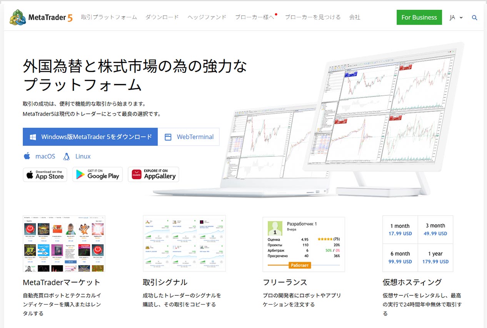Click the Linux penguin icon

[x=67, y=156]
